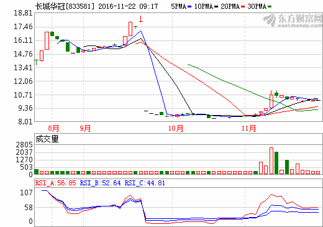323x227 pixels.
Task: Click the RSI_C:44.81 indicator label
Action: click(145, 183)
